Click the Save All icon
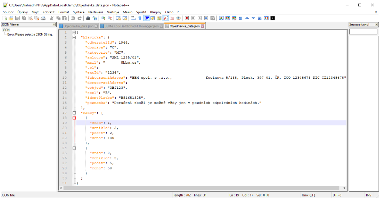380x199 pixels. (24, 18)
